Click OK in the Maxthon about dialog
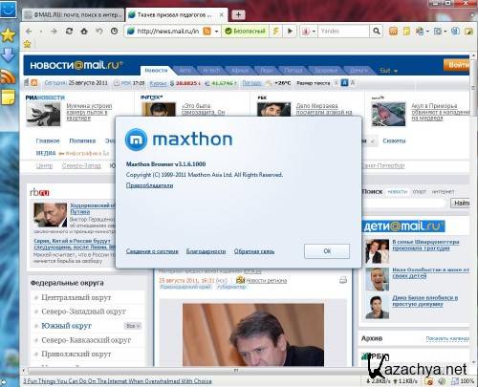Screen dimensions: 478x387 tap(327, 251)
